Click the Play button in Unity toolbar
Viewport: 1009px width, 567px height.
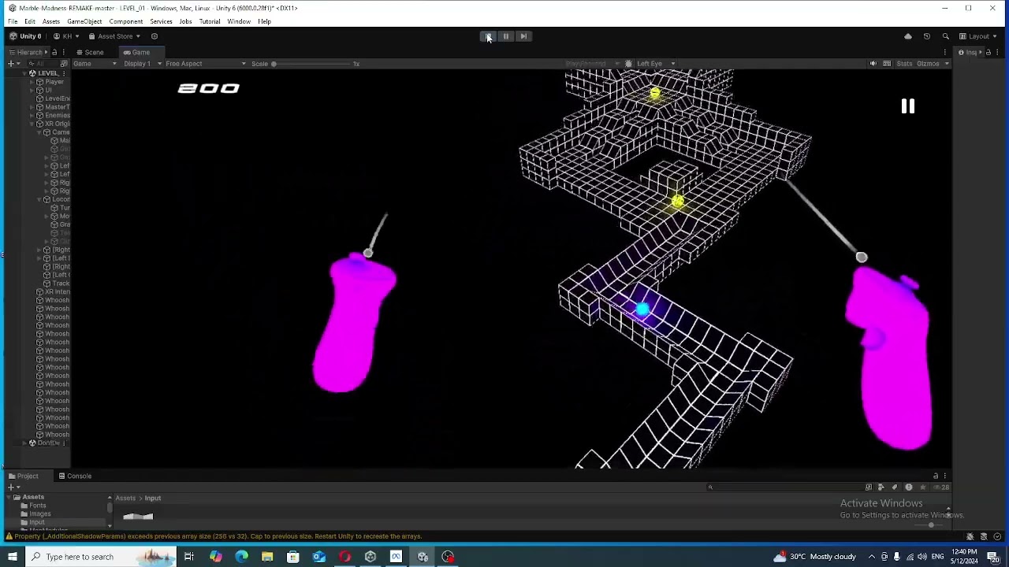(488, 36)
